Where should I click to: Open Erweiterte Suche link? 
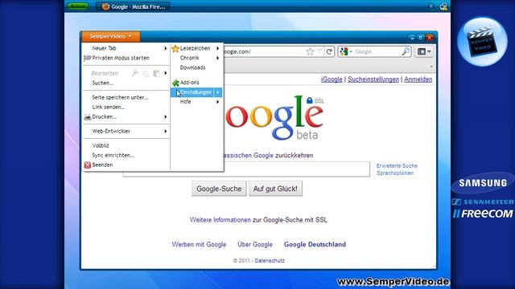(397, 166)
